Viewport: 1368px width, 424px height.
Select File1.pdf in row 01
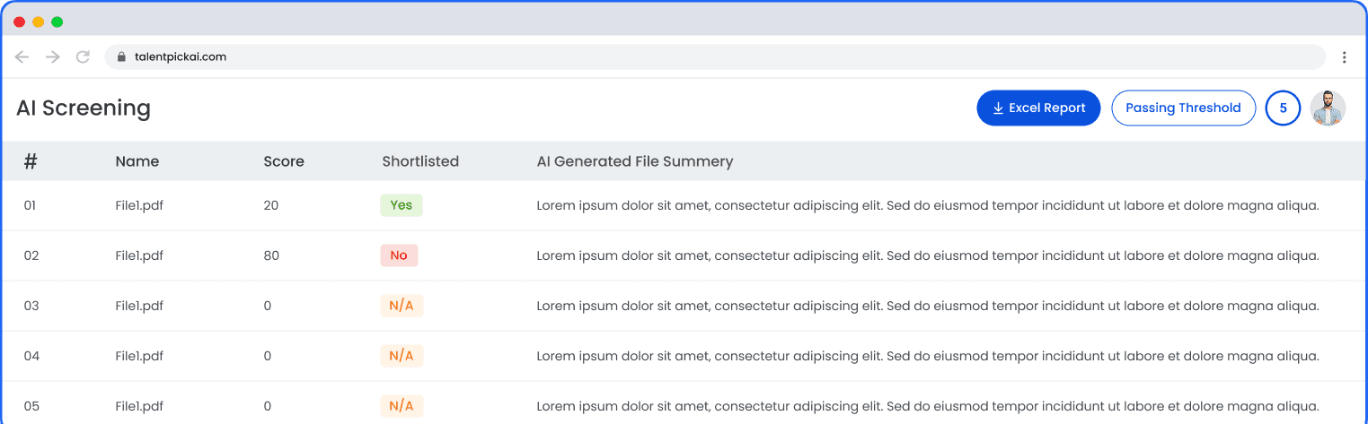coord(139,205)
